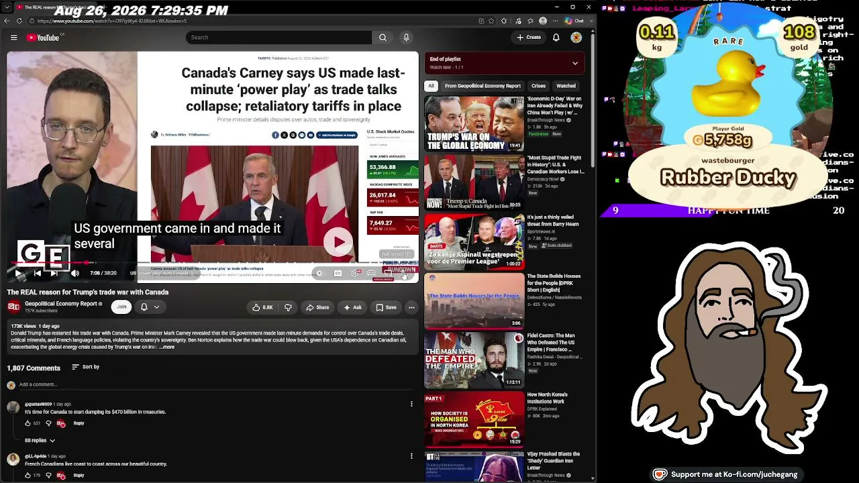Viewport: 859px width, 483px height.
Task: Expand video description with ...more
Action: coord(167,347)
